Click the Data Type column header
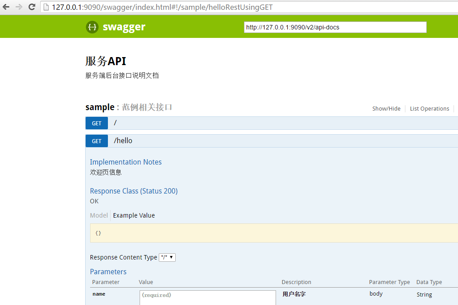This screenshot has height=305, width=458. point(429,282)
